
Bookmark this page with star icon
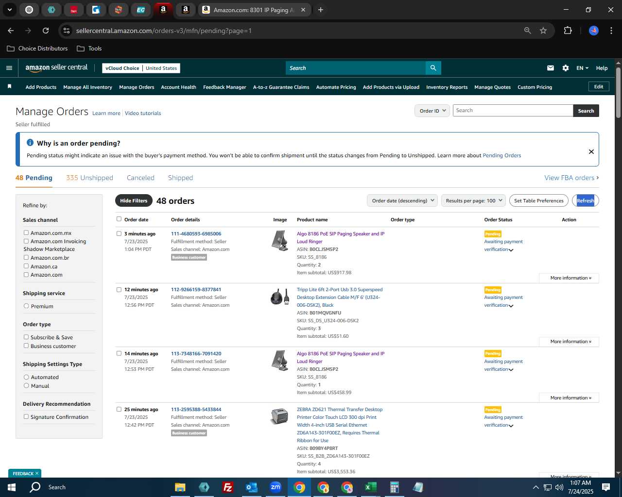543,31
